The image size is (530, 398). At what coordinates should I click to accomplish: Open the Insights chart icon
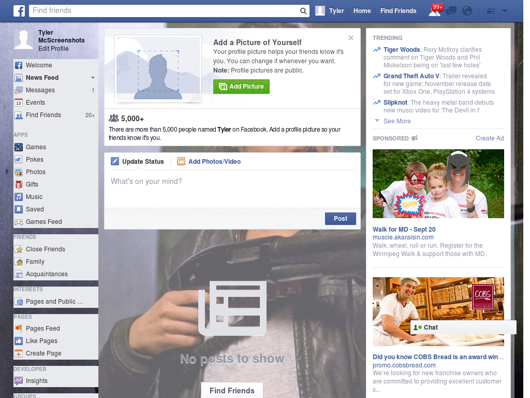[x=19, y=381]
